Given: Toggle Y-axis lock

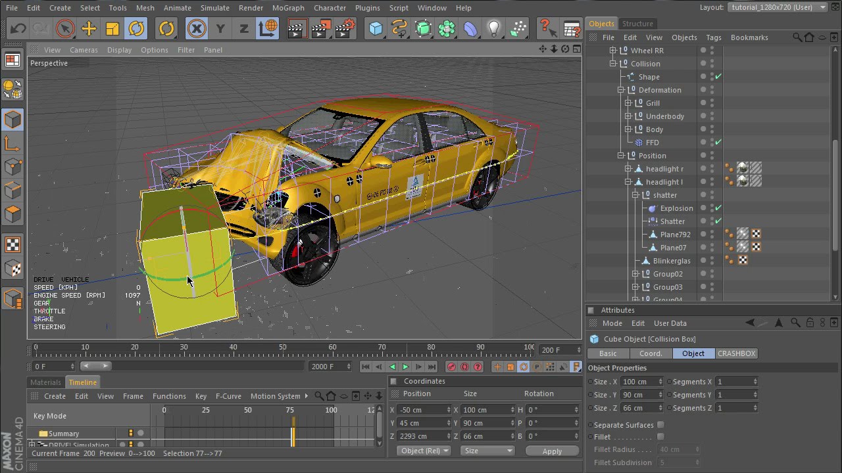Looking at the screenshot, I should click(x=220, y=28).
